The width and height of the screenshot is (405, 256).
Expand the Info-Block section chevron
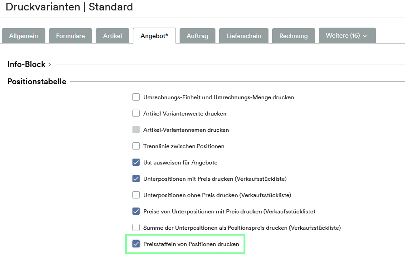point(49,64)
